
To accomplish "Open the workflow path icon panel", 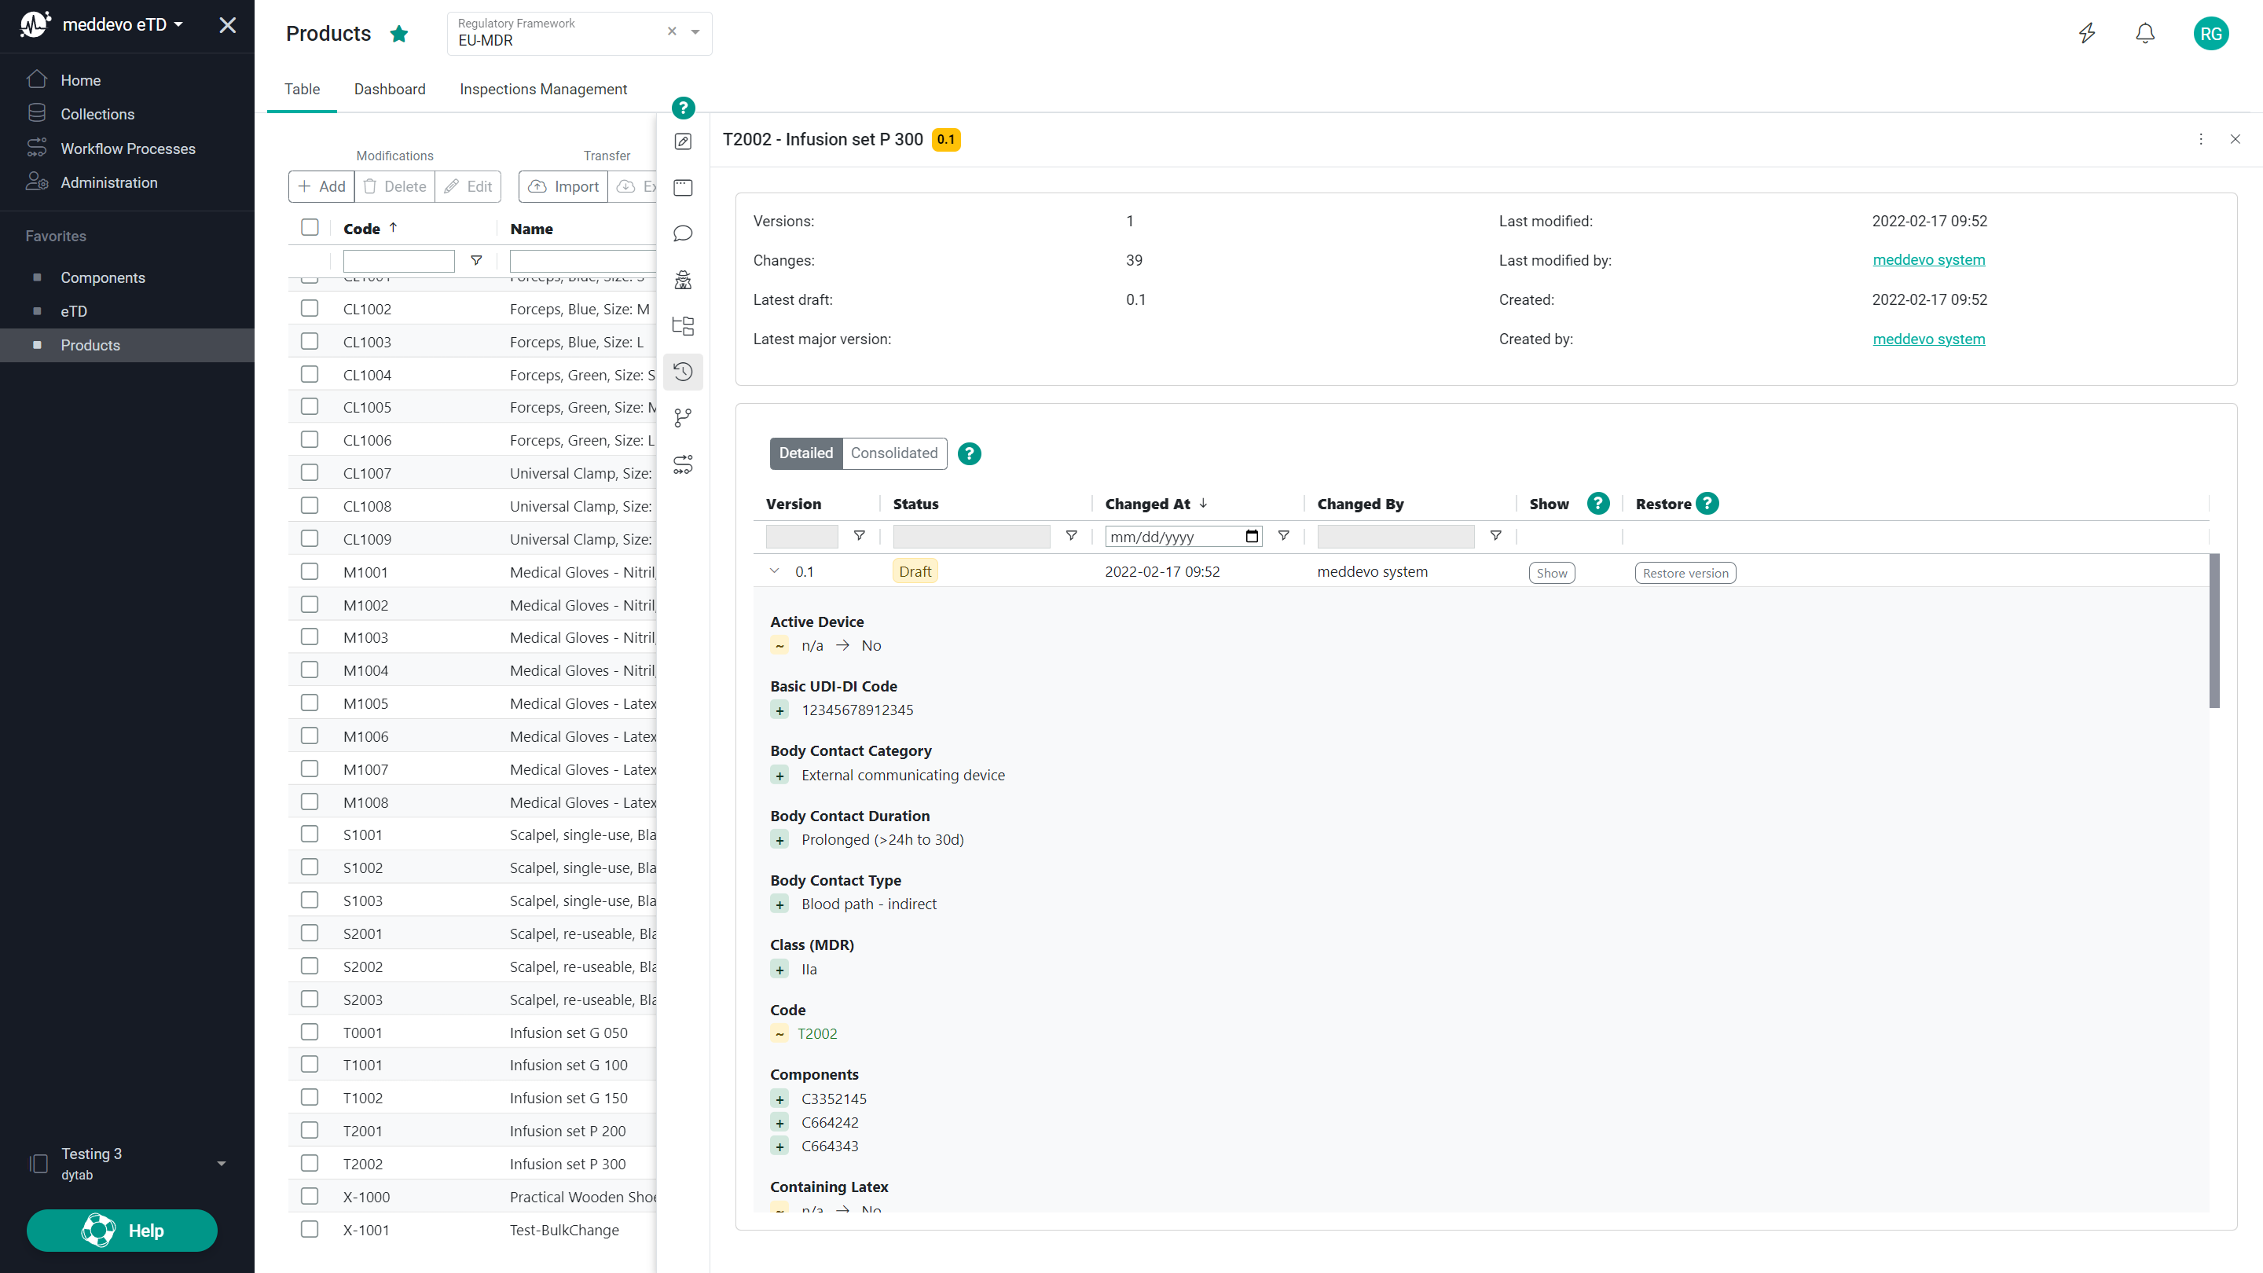I will point(683,464).
